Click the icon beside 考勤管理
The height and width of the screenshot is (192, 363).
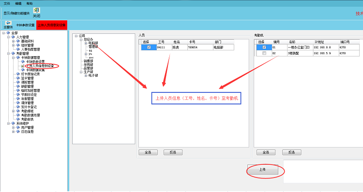(x=13, y=53)
